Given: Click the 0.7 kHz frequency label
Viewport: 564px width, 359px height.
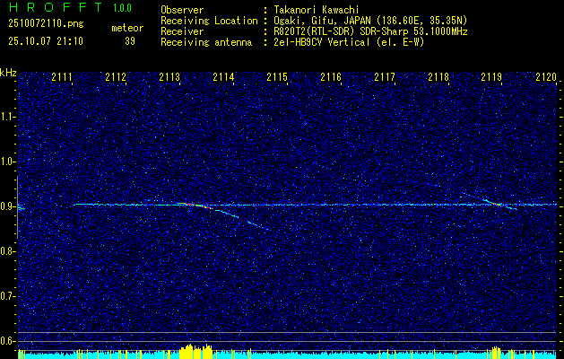Looking at the screenshot, I should click(x=7, y=296).
